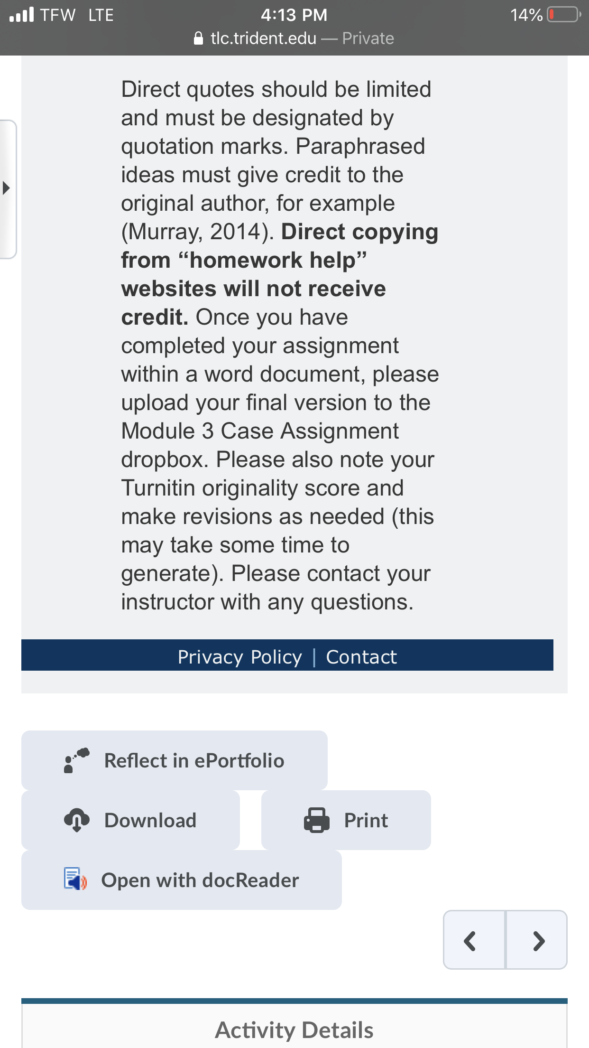Open with docReader button
The width and height of the screenshot is (589, 1048).
(x=182, y=880)
